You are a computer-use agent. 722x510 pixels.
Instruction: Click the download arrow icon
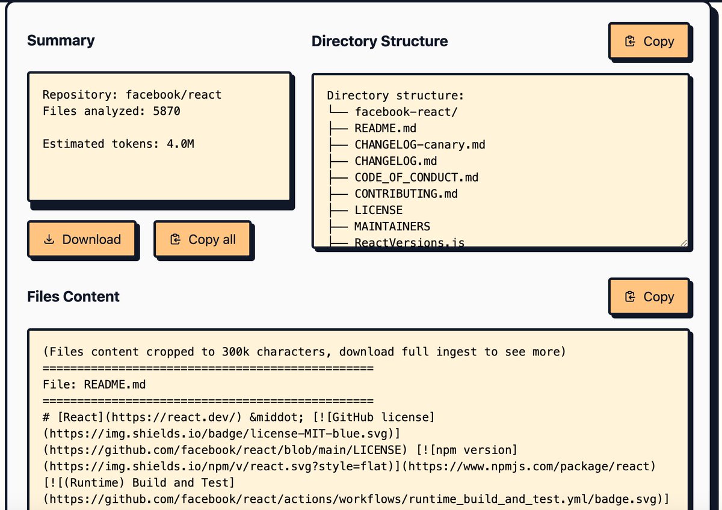(50, 239)
